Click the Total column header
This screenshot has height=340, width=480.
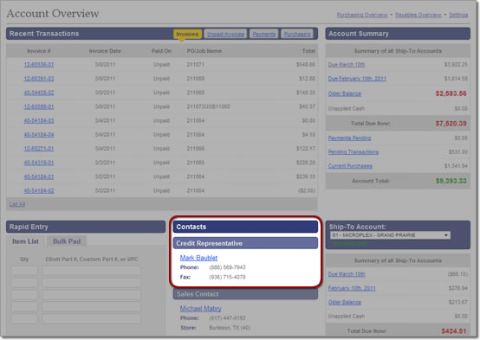pos(308,51)
